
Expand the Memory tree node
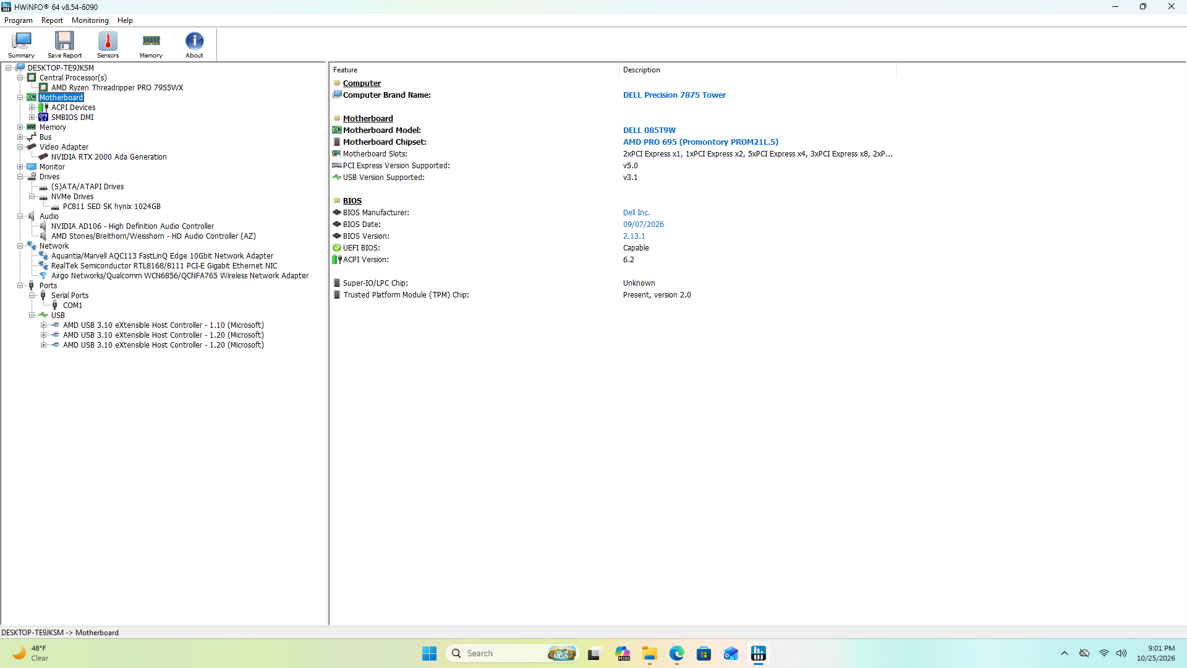[20, 127]
